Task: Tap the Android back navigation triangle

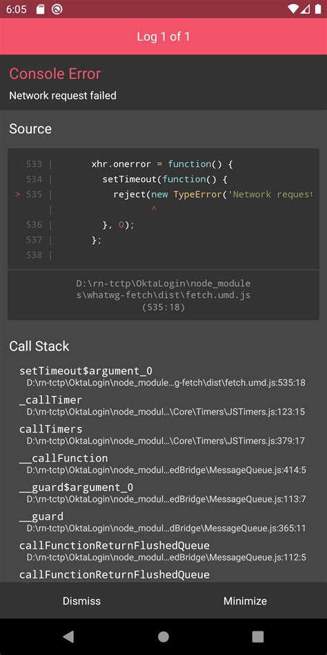Action: [x=68, y=636]
